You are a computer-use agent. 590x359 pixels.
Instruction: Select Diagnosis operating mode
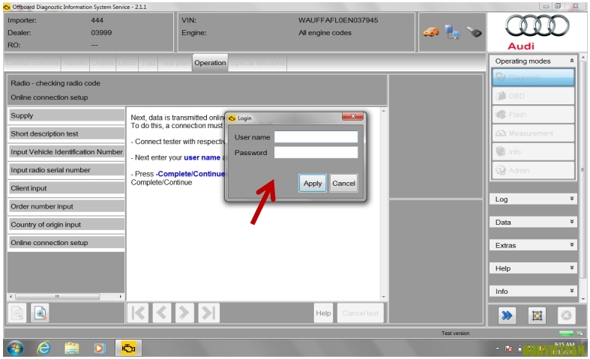tap(533, 77)
